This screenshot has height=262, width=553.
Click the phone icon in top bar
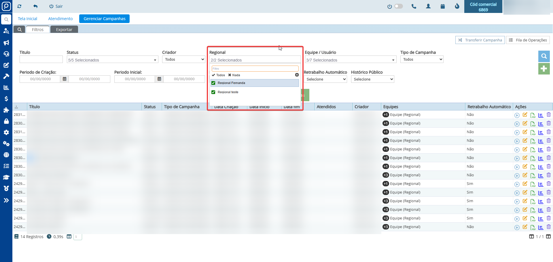click(414, 6)
